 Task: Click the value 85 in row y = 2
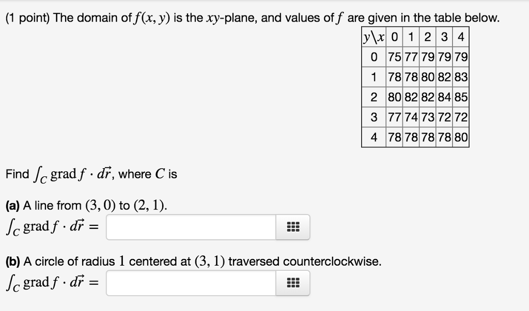(x=461, y=96)
